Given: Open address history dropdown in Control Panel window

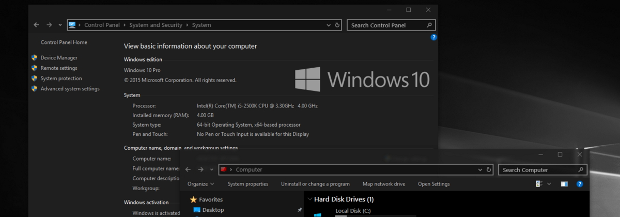Looking at the screenshot, I should (329, 25).
